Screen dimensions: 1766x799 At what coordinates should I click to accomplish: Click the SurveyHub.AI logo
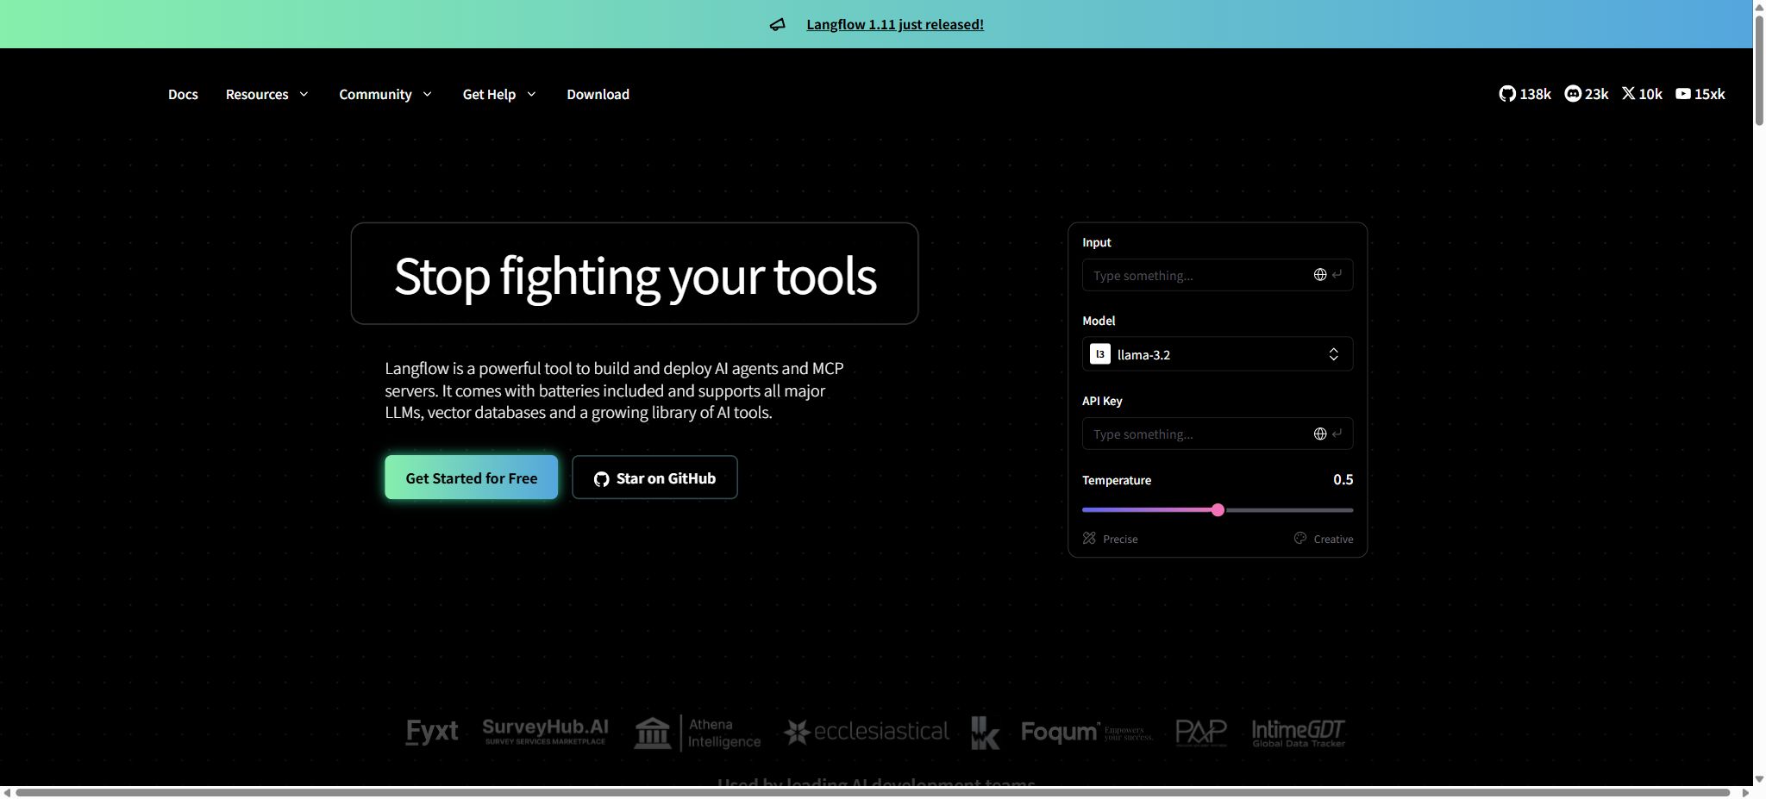(x=545, y=732)
